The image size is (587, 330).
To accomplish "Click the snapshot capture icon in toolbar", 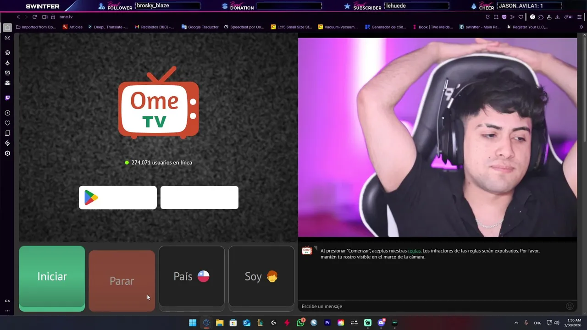I will pos(496,17).
